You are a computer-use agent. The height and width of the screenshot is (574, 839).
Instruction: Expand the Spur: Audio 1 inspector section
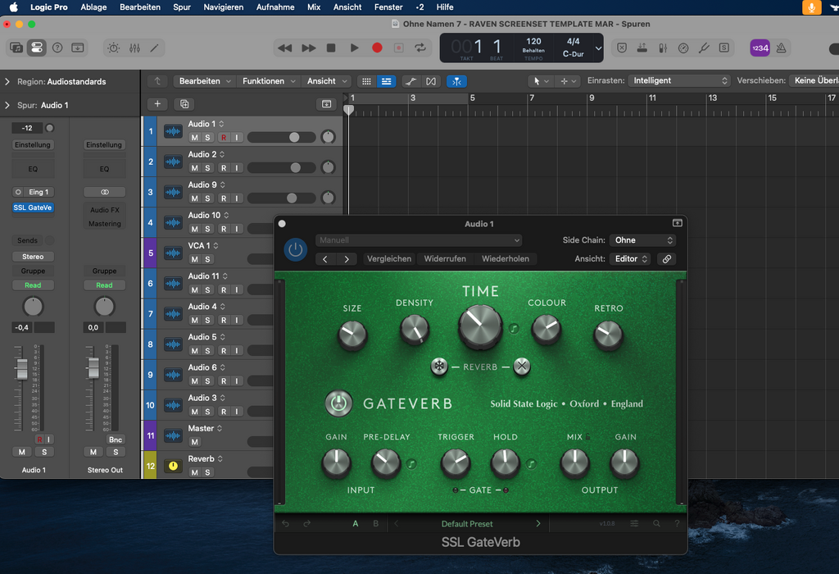click(x=7, y=105)
